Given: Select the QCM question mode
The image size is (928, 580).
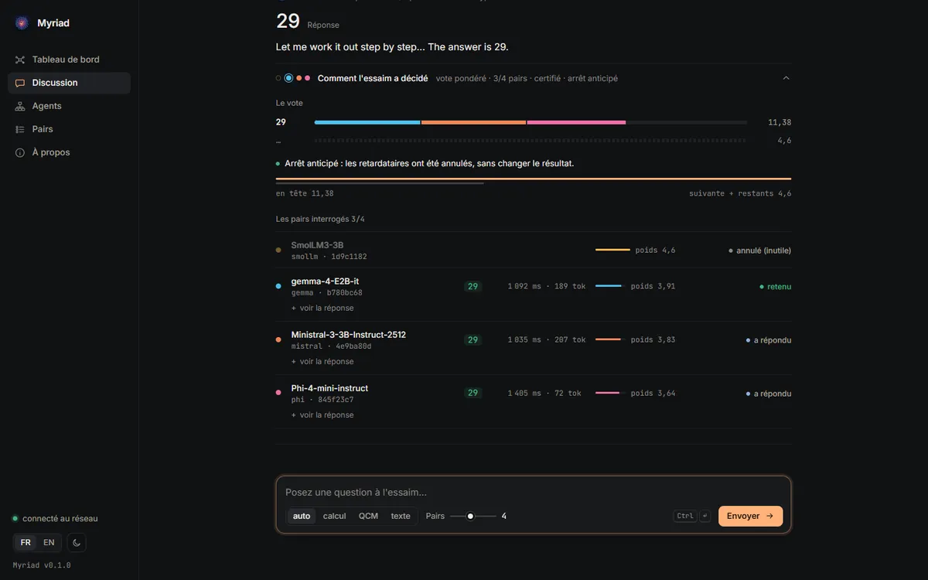Looking at the screenshot, I should tap(369, 516).
